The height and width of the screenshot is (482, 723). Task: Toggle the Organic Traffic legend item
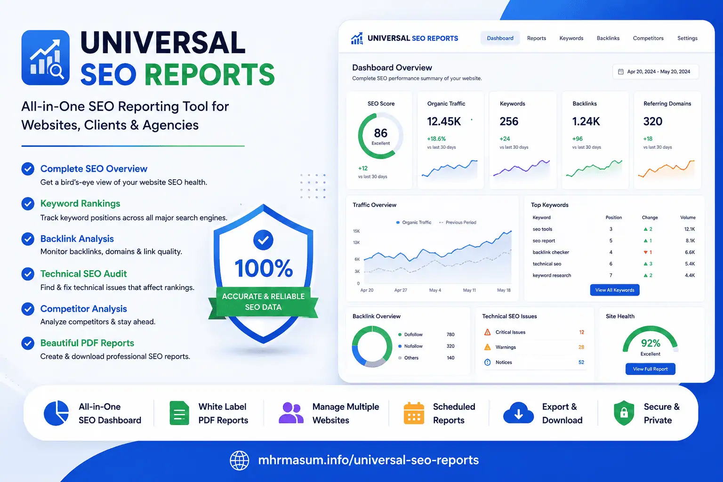click(414, 223)
